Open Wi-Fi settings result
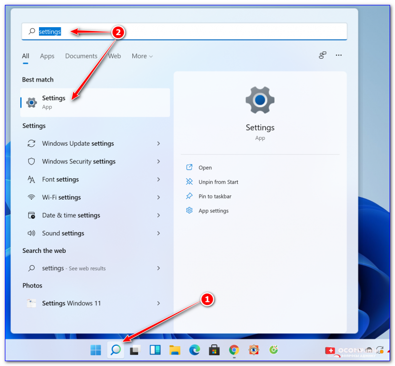 (95, 197)
